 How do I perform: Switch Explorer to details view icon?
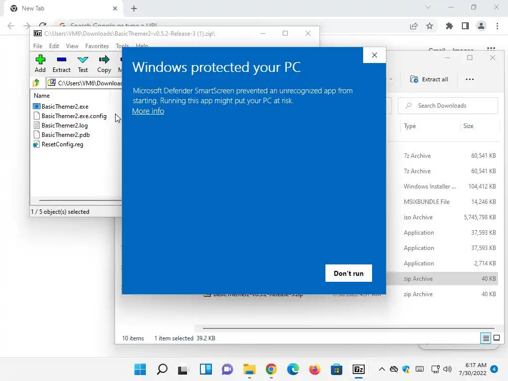pyautogui.click(x=486, y=338)
